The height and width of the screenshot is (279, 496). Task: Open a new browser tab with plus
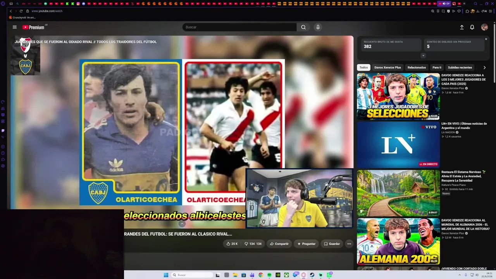click(464, 3)
